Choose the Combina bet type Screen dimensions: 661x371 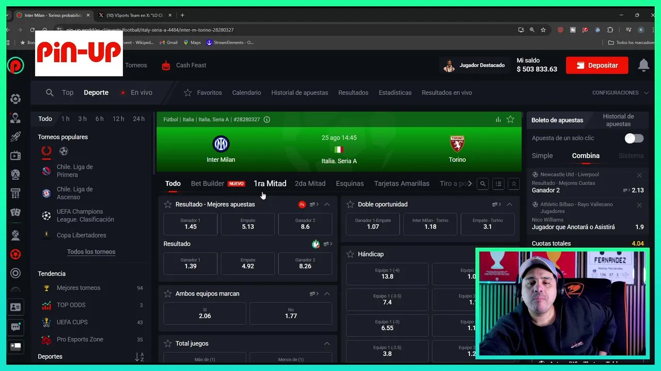point(586,156)
